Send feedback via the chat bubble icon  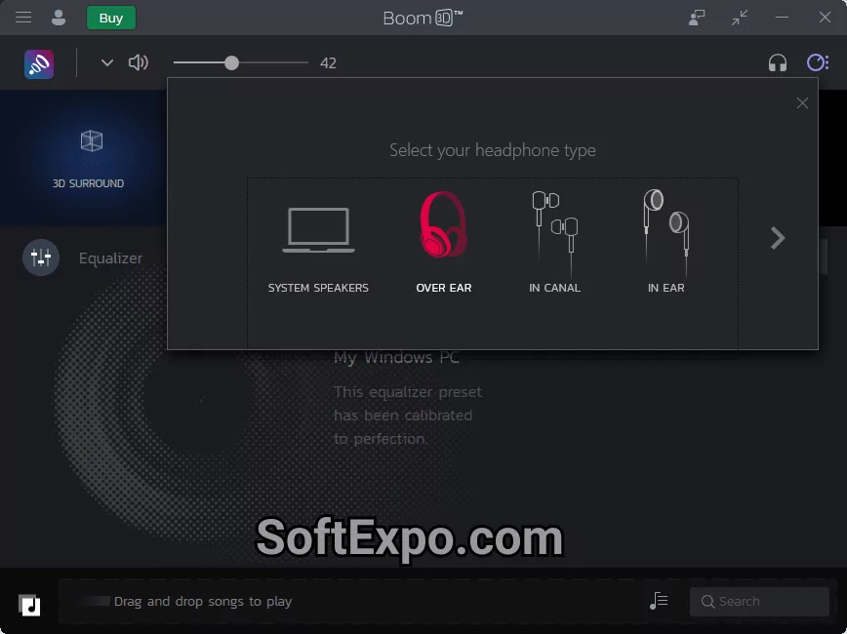click(x=697, y=17)
